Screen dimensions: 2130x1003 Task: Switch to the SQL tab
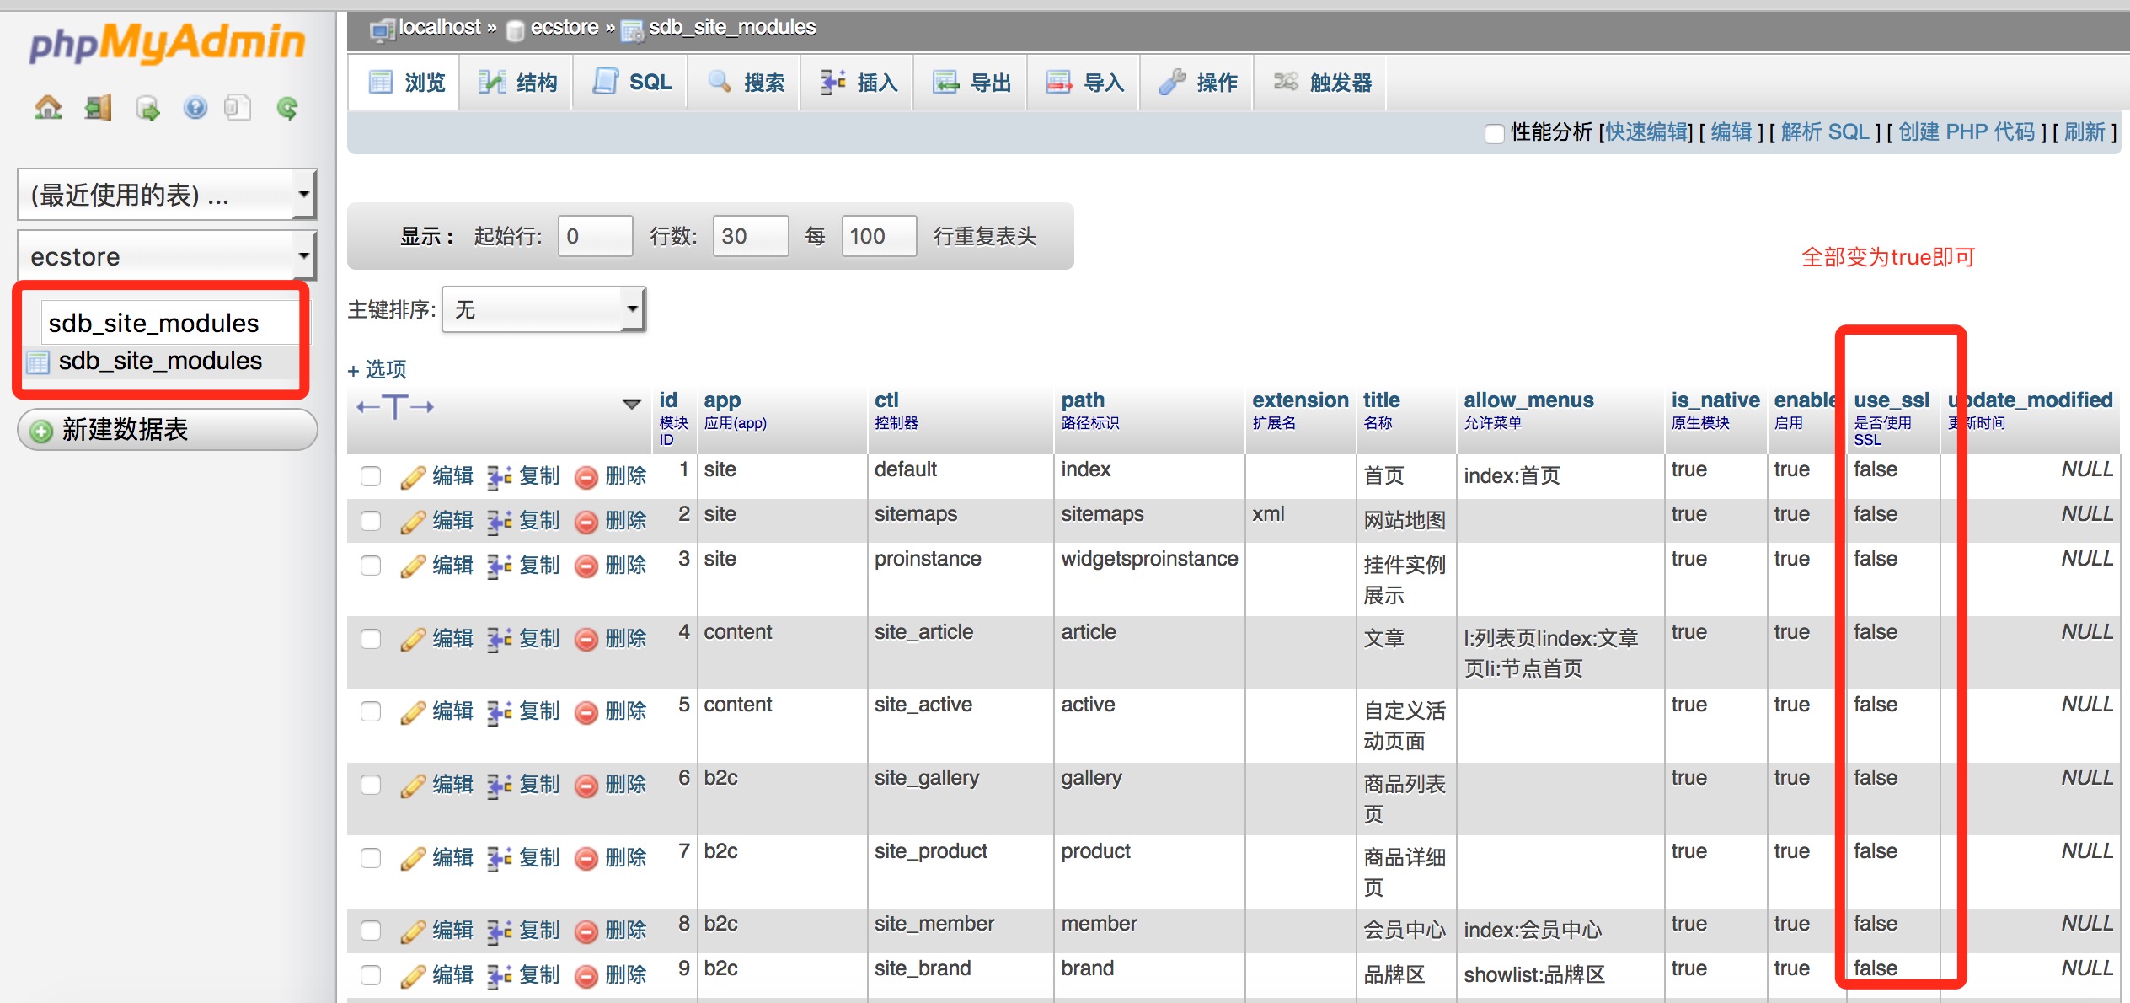click(630, 82)
